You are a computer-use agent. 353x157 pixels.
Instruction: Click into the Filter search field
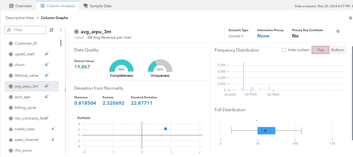pos(28,30)
